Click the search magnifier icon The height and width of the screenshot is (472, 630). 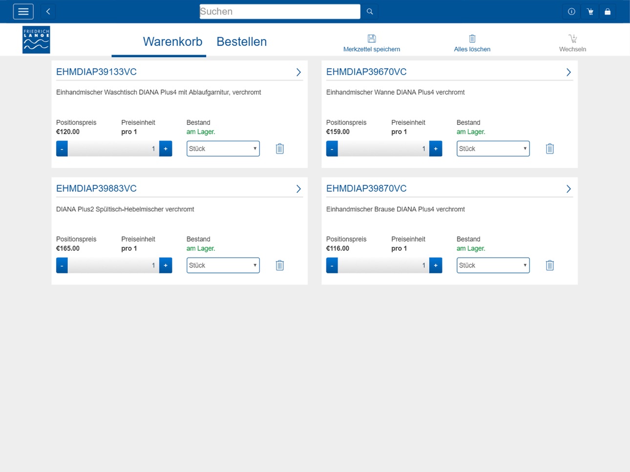pos(370,11)
